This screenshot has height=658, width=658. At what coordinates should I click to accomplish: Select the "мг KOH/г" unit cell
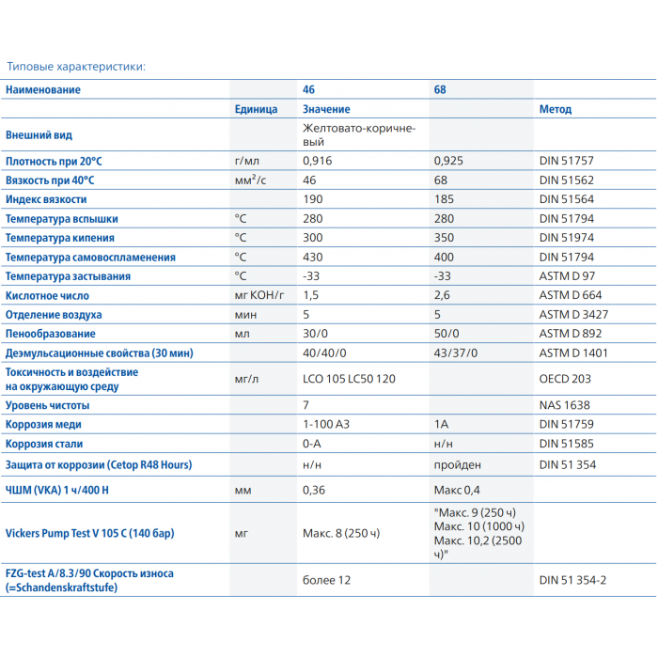(x=260, y=295)
